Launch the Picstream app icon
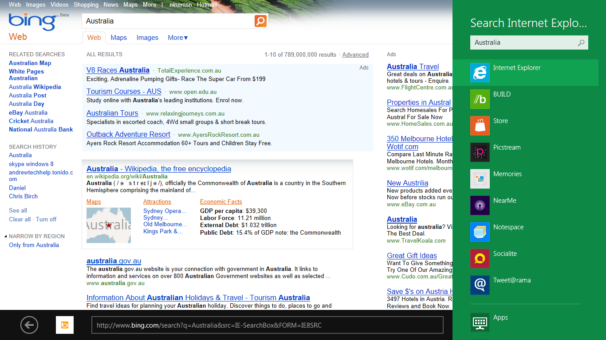 (480, 152)
